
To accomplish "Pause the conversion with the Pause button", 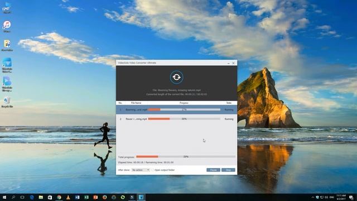I will tap(213, 170).
